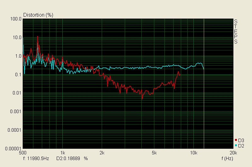Click the Distortion (%) axis title
The height and width of the screenshot is (167, 252).
tap(38, 15)
